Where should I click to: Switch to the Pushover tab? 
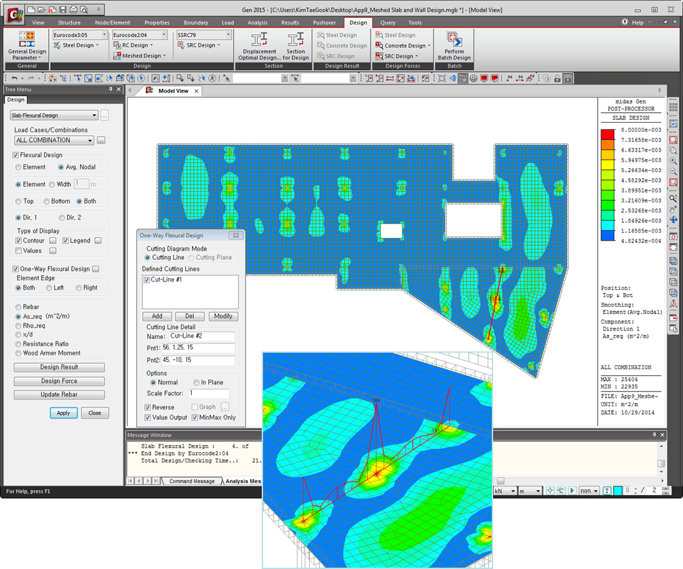pyautogui.click(x=324, y=22)
